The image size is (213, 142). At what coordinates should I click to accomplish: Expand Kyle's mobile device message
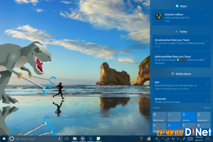[x=207, y=83]
